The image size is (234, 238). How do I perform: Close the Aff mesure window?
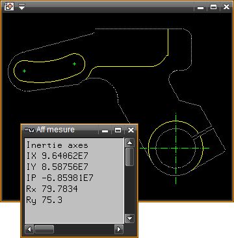[131, 130]
